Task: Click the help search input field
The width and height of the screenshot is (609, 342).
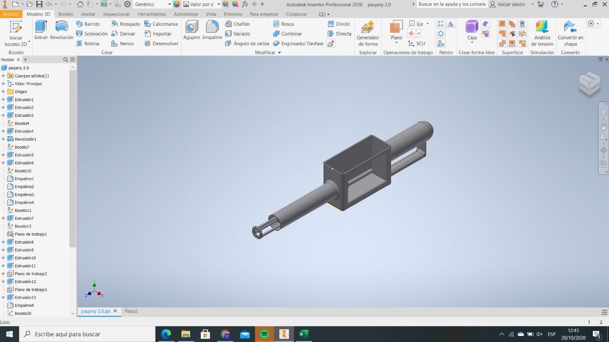Action: point(452,4)
